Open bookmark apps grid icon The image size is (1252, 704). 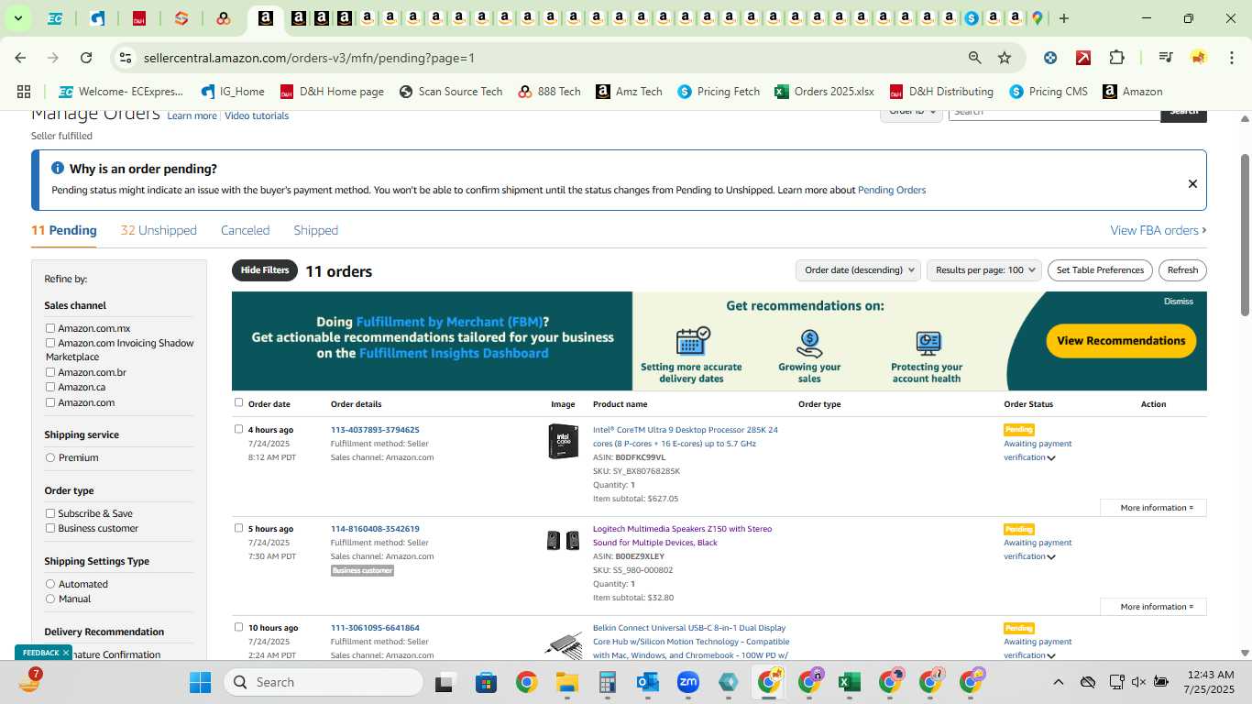[24, 92]
